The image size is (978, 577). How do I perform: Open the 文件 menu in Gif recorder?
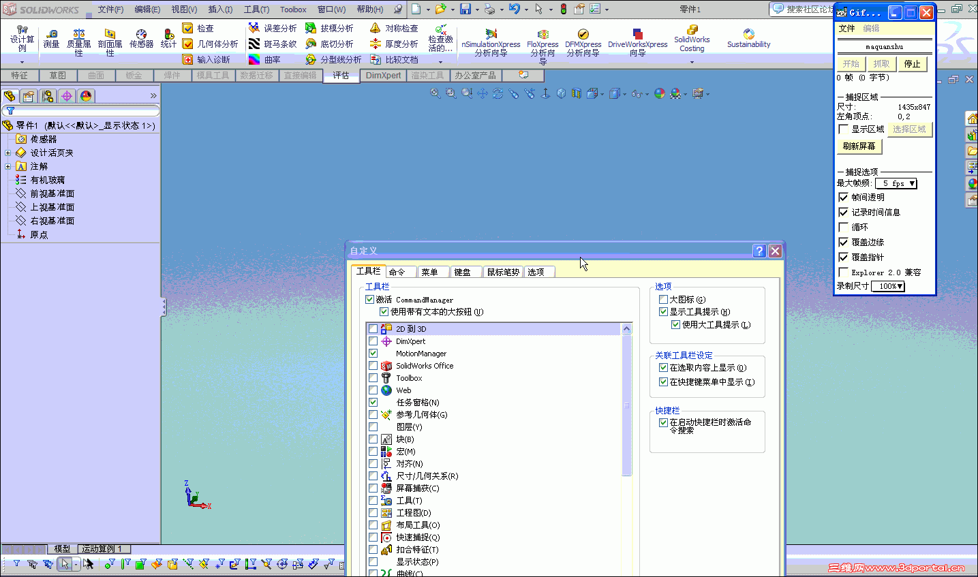pos(846,29)
